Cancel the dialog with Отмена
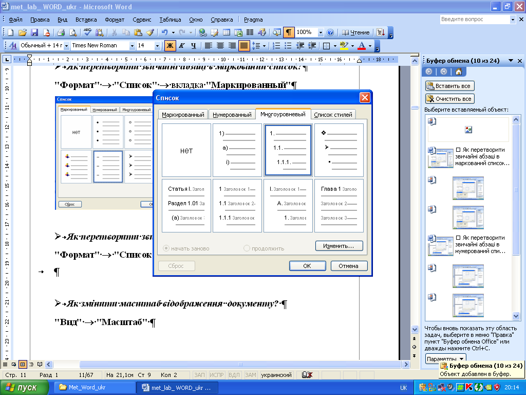Viewport: 526px width, 395px height. pyautogui.click(x=349, y=266)
